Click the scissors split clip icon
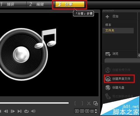 point(89,103)
